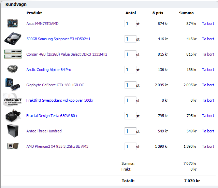Click the Arctic Cooling Alpine cooler image

[13, 69]
